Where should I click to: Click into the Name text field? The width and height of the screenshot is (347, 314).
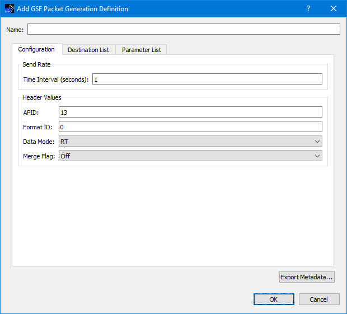184,30
